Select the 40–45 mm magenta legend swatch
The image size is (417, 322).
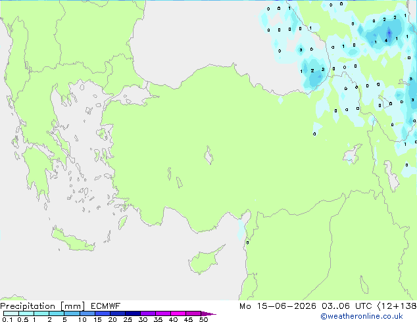click(178, 313)
